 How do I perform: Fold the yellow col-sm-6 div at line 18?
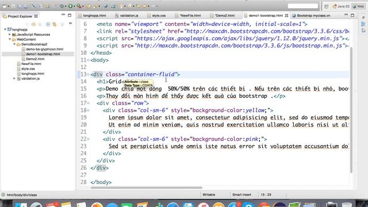(89, 110)
